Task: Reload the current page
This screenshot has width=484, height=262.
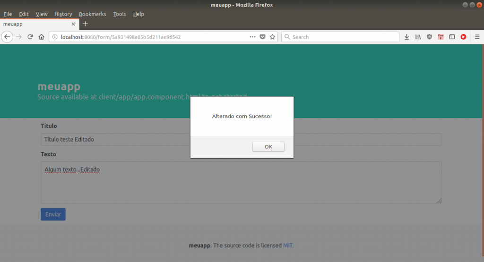Action: click(30, 37)
